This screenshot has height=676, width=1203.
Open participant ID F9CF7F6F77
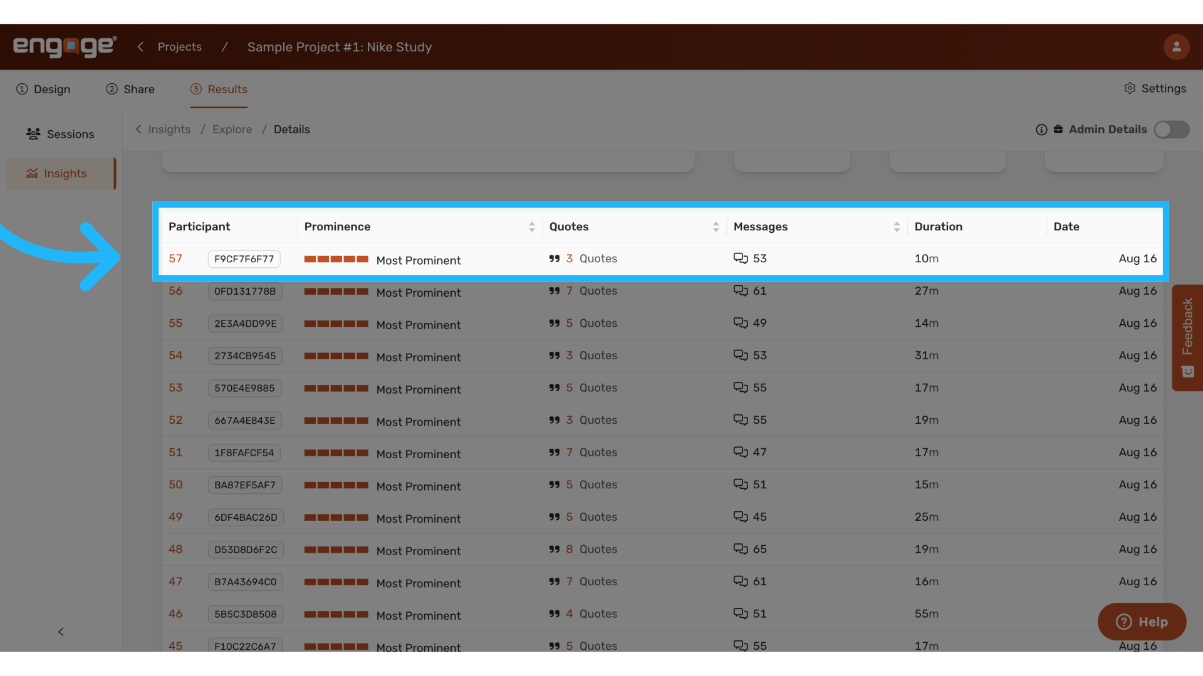[x=244, y=259]
